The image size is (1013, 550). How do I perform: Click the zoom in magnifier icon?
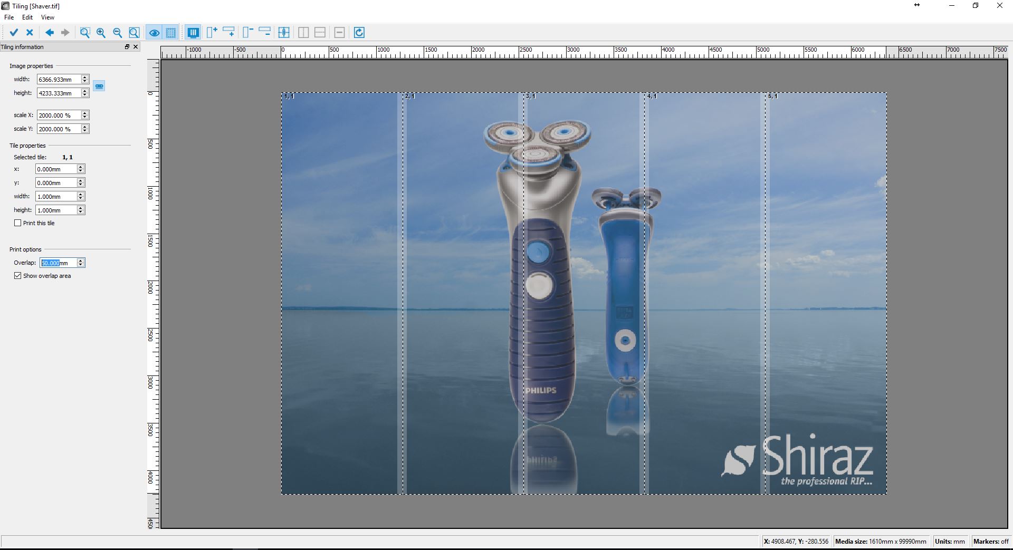pos(101,33)
